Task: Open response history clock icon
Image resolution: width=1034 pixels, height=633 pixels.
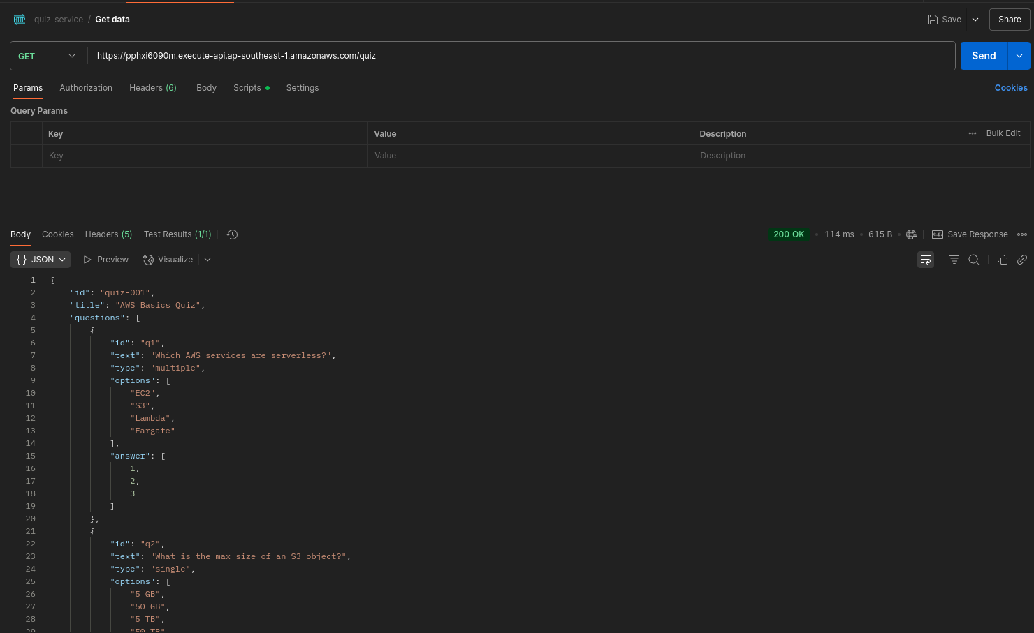Action: click(233, 234)
